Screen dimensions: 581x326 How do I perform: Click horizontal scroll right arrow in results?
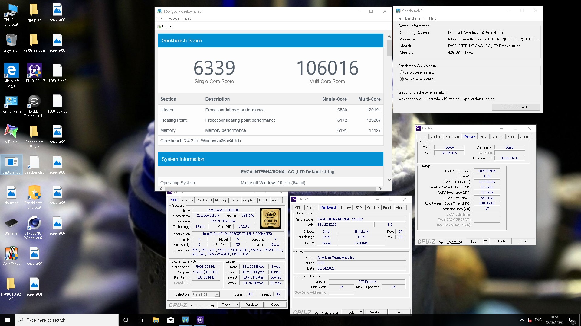pyautogui.click(x=380, y=189)
